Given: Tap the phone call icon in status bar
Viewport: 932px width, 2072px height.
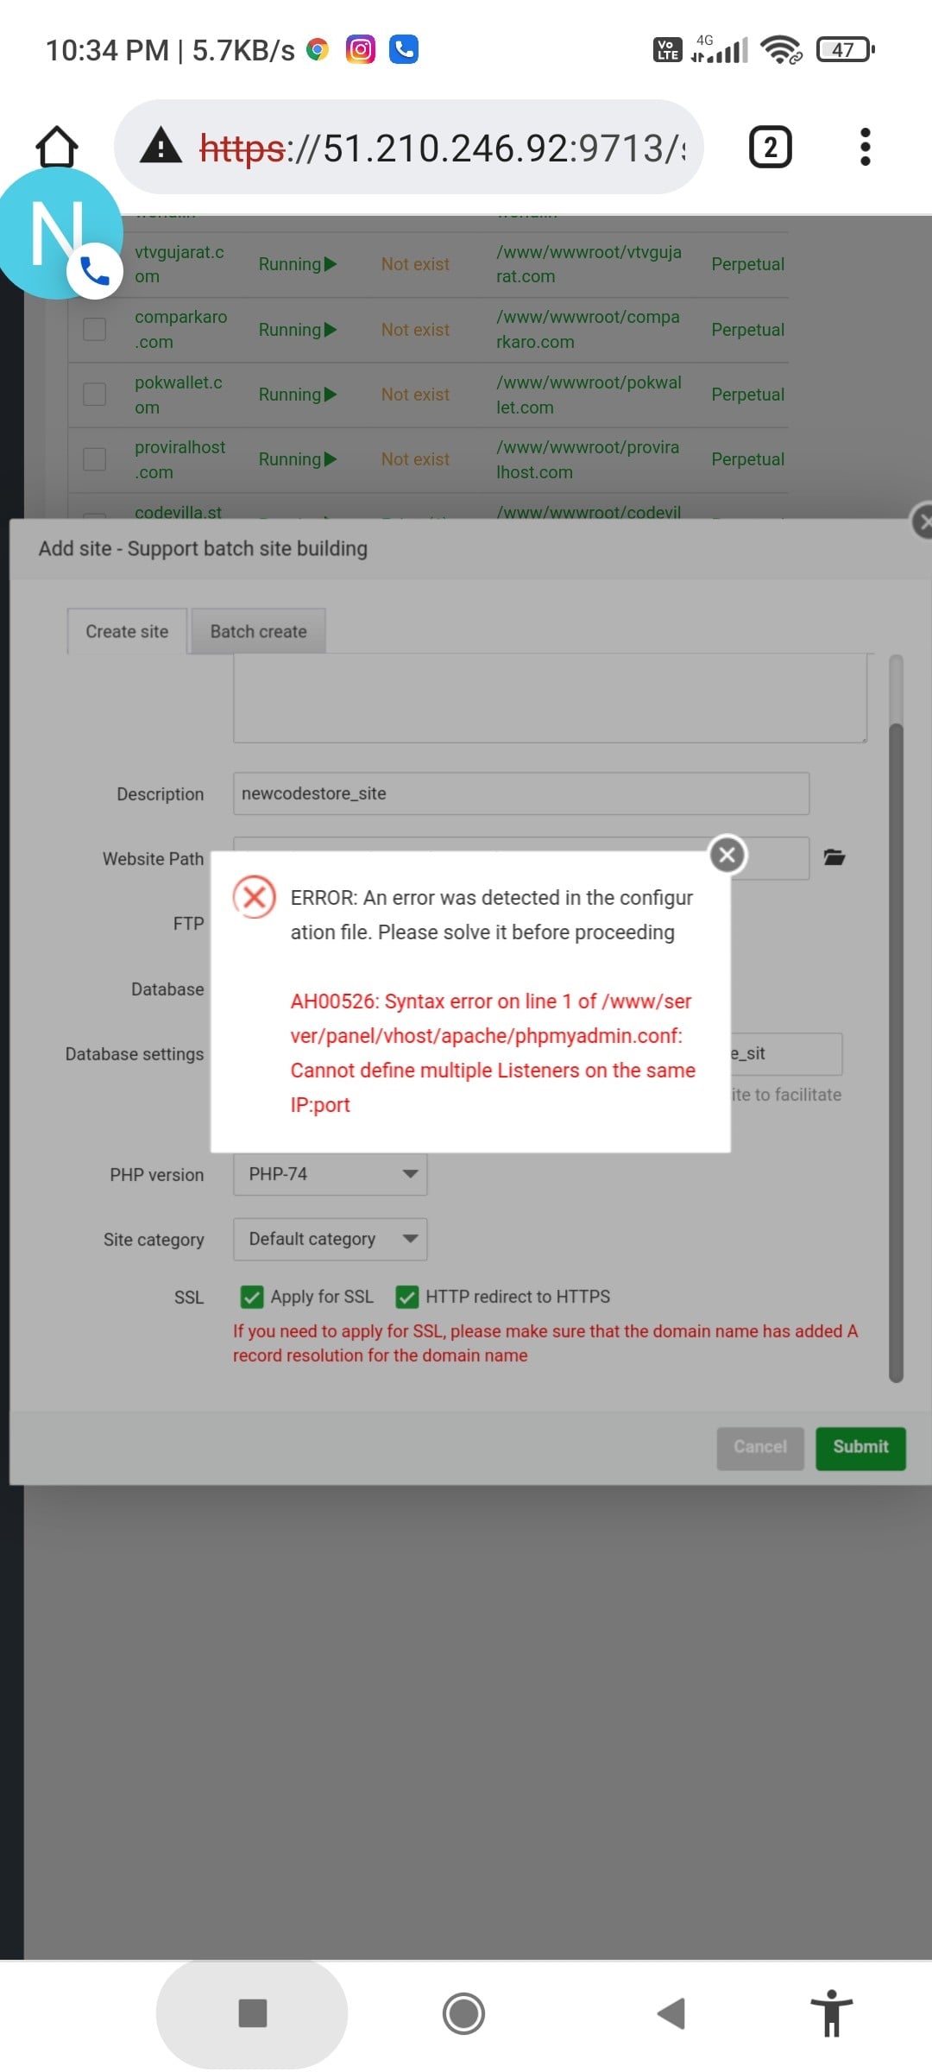Looking at the screenshot, I should click(404, 49).
